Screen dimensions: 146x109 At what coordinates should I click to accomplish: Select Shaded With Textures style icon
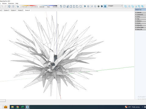pyautogui.click(x=102, y=6)
